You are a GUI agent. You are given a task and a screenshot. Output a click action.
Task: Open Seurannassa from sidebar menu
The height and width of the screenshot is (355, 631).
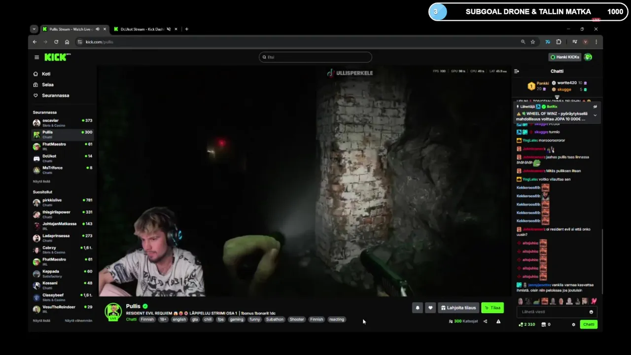coord(55,96)
